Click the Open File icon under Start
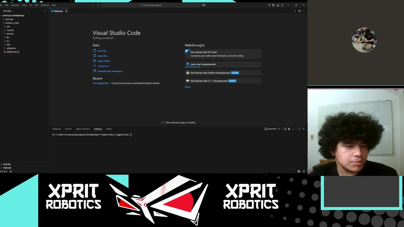This screenshot has height=227, width=404. pyautogui.click(x=95, y=56)
